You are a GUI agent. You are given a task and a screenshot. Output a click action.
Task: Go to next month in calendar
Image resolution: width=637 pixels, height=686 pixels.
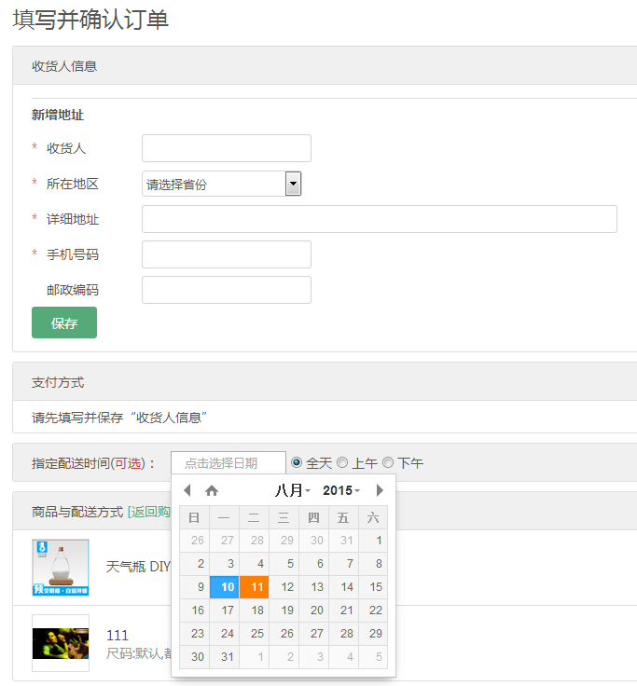[380, 490]
